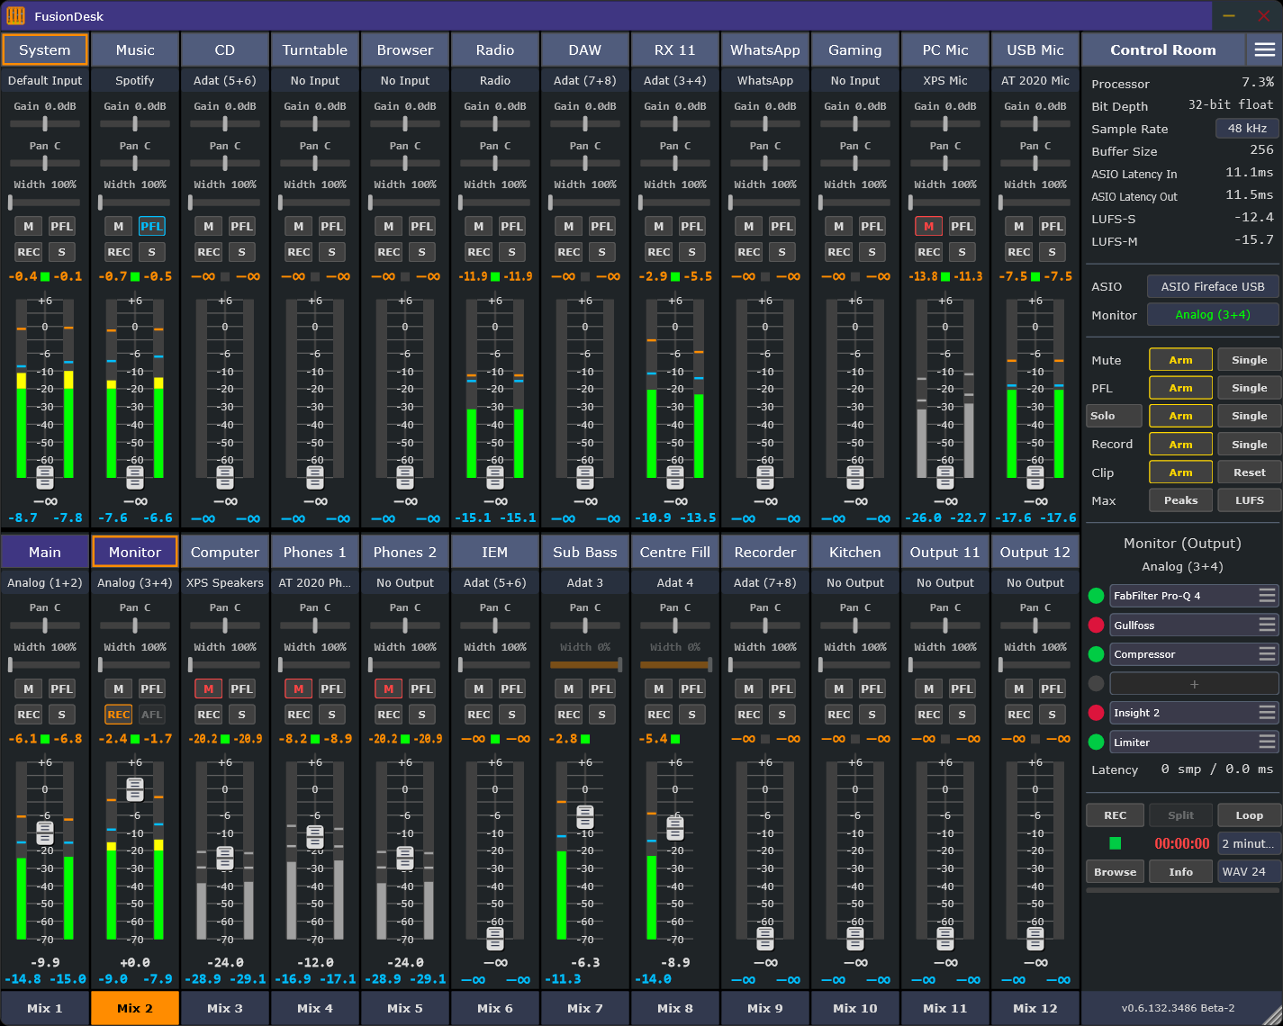Click the green recording status indicator square
The image size is (1283, 1026).
[1115, 843]
